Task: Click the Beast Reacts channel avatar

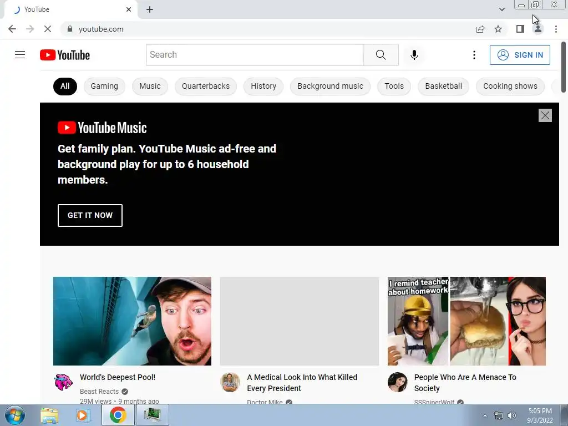Action: pyautogui.click(x=63, y=382)
